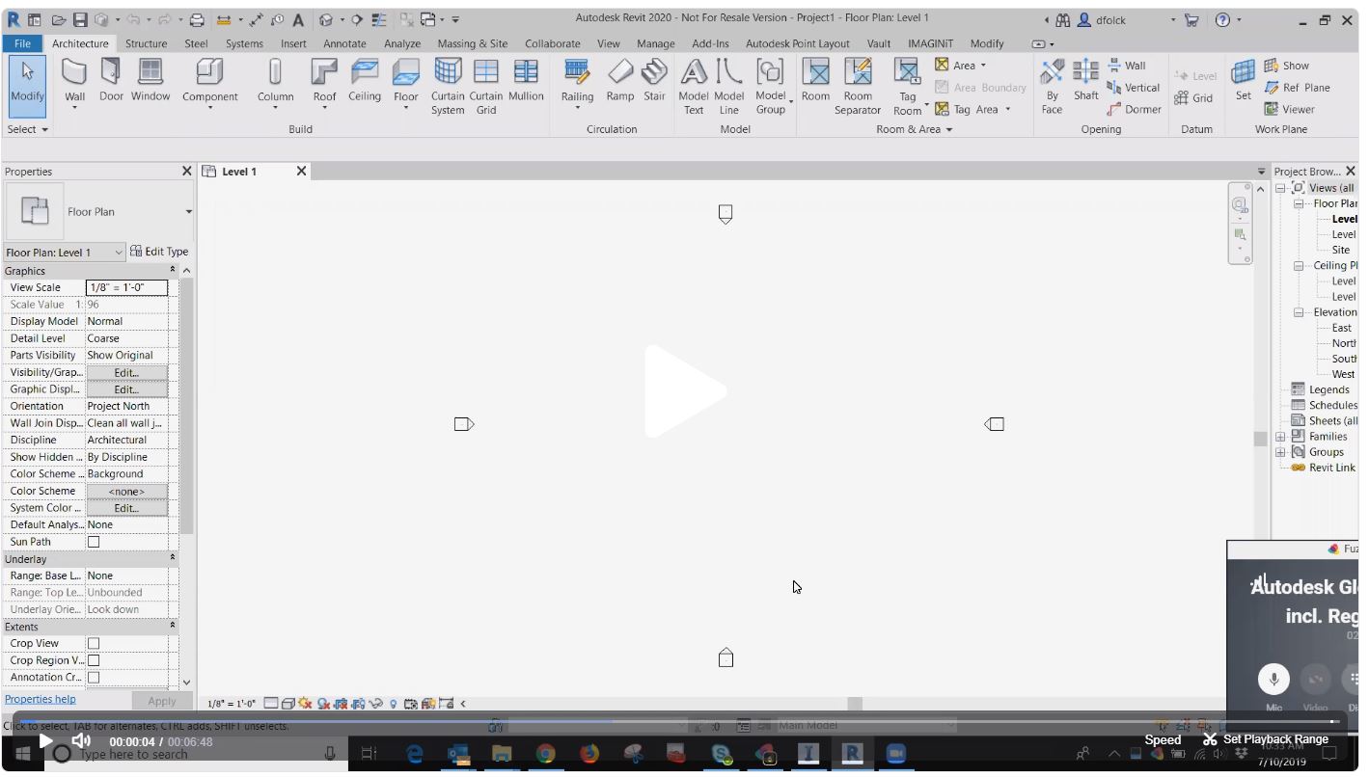This screenshot has height=777, width=1369.
Task: Toggle the Annotation Crop checkbox
Action: point(93,677)
